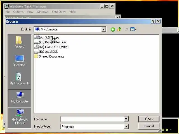Click the Task Manager title bar icon
179x134 pixels.
point(7,6)
